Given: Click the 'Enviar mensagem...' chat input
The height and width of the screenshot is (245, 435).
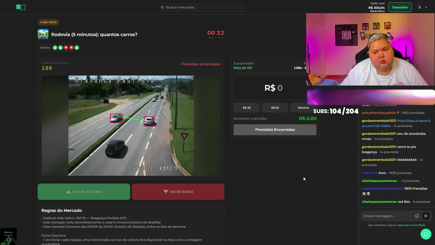Looking at the screenshot, I should pos(387,216).
